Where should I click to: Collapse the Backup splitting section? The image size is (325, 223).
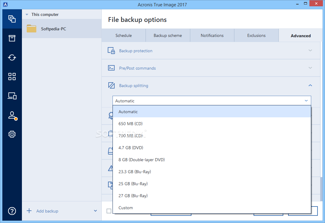(310, 85)
